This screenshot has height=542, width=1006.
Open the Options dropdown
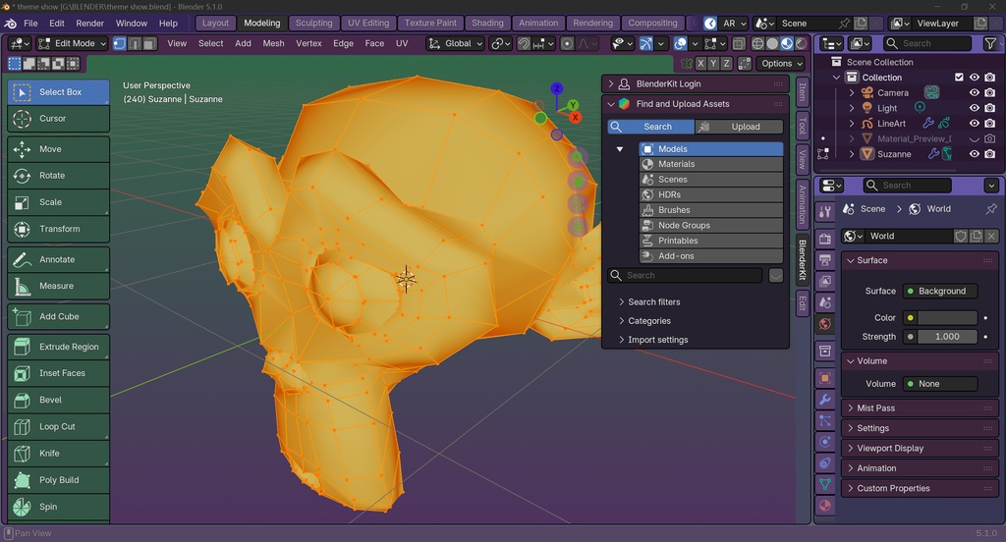(x=781, y=64)
